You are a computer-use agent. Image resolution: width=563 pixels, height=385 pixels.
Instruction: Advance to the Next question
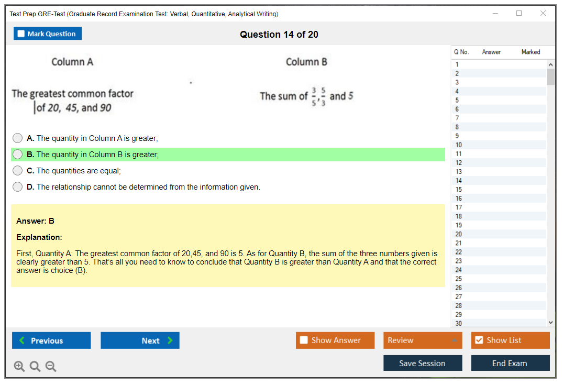(140, 340)
